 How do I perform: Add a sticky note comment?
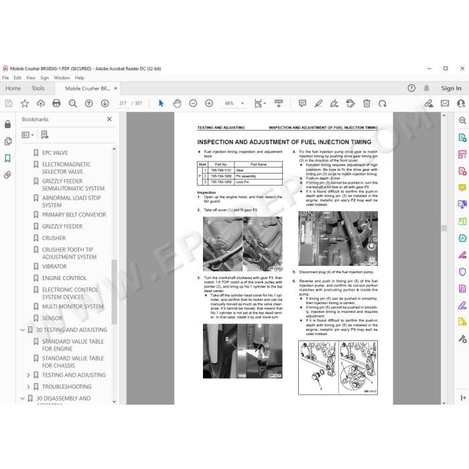point(302,103)
